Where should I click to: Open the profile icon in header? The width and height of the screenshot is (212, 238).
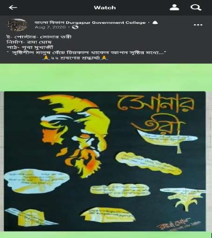(175, 7)
